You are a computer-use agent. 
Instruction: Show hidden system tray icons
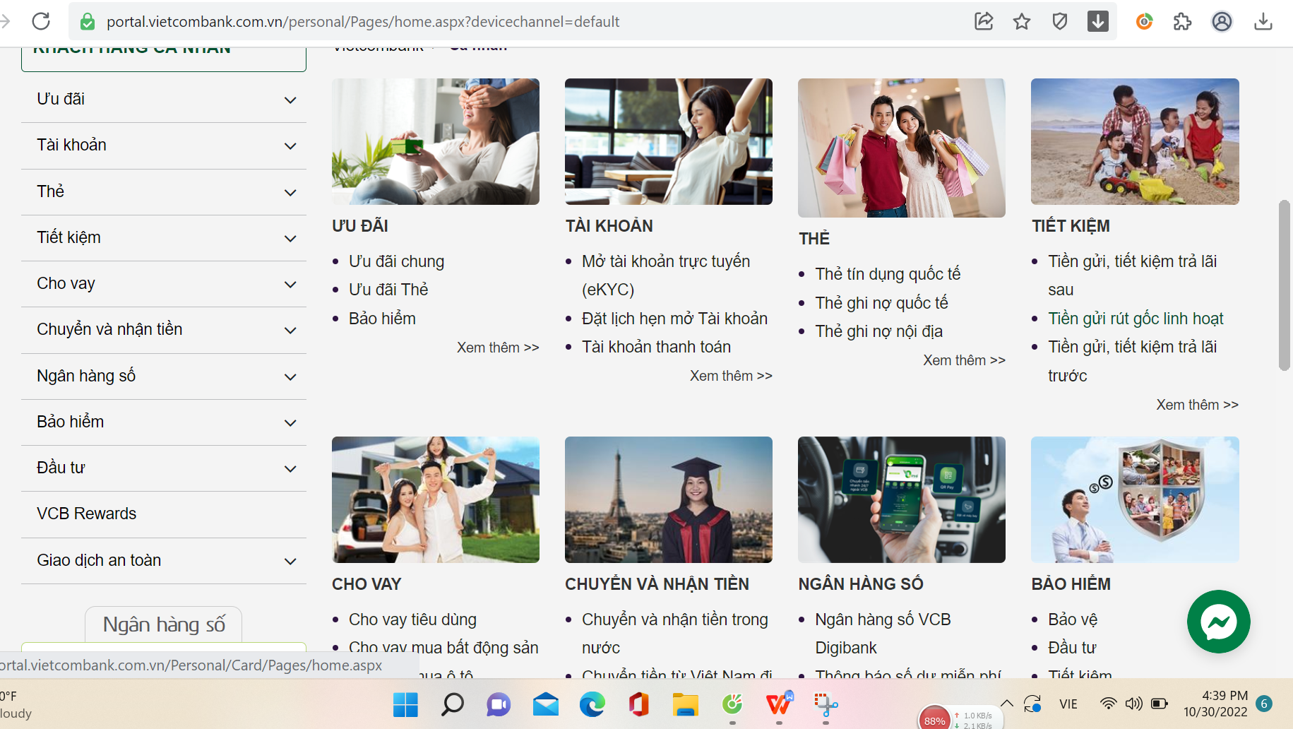click(1008, 704)
